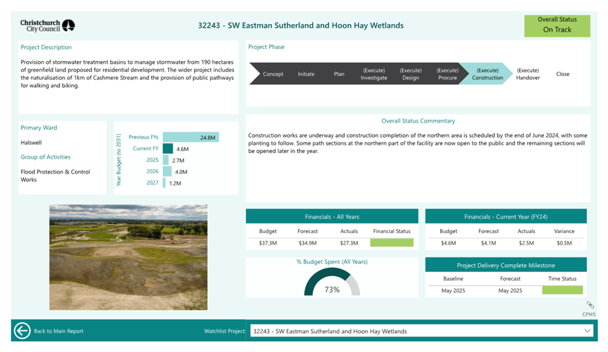Click the % Budget Spent (All Years) title

332,262
